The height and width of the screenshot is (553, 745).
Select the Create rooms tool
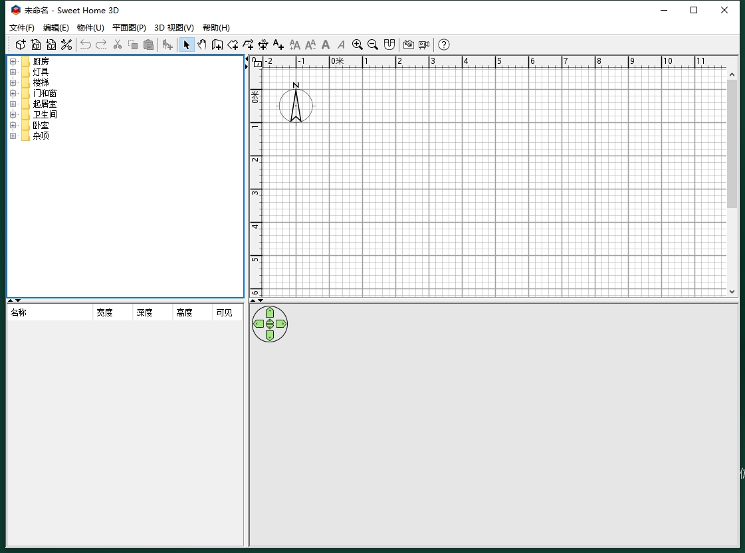[x=233, y=45]
